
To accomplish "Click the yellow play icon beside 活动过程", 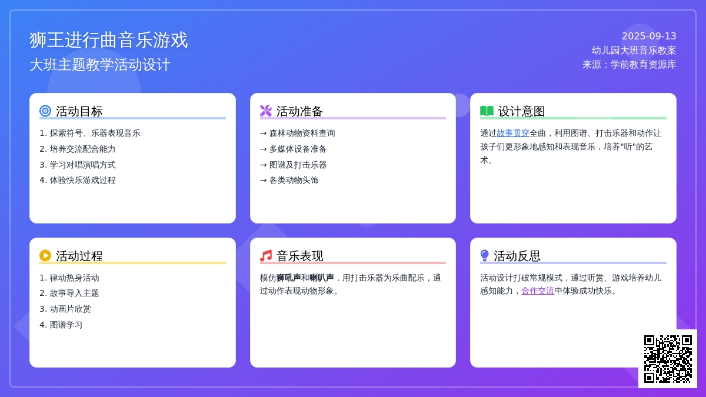I will (x=45, y=255).
